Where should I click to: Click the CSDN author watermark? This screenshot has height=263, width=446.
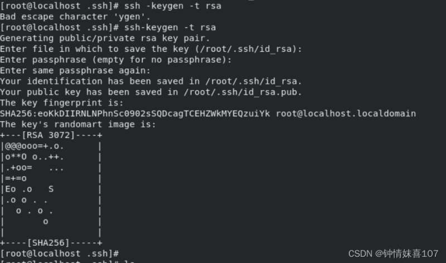393,254
